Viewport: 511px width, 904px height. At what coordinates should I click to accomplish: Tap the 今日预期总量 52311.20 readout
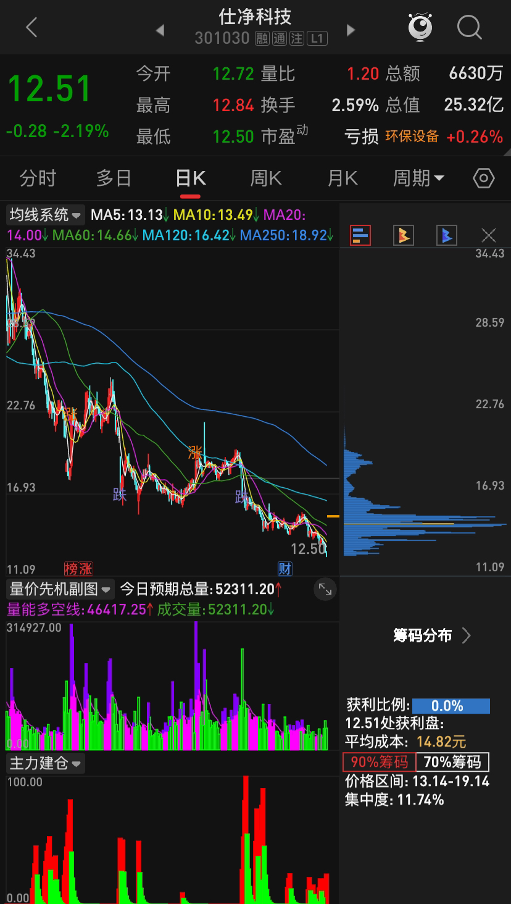(201, 589)
